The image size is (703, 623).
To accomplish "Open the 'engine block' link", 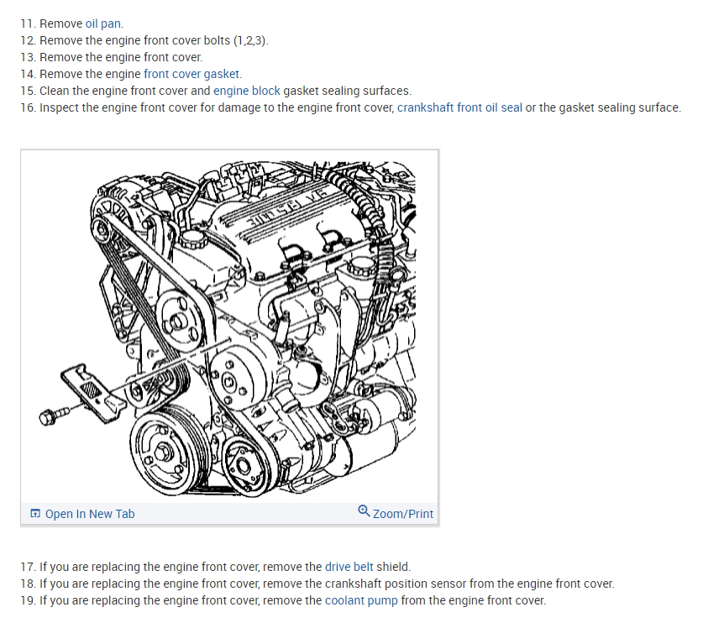I will [247, 91].
